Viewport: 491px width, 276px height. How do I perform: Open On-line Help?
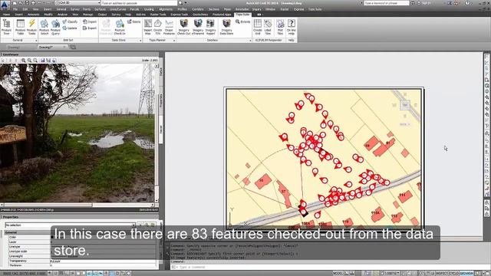click(292, 27)
